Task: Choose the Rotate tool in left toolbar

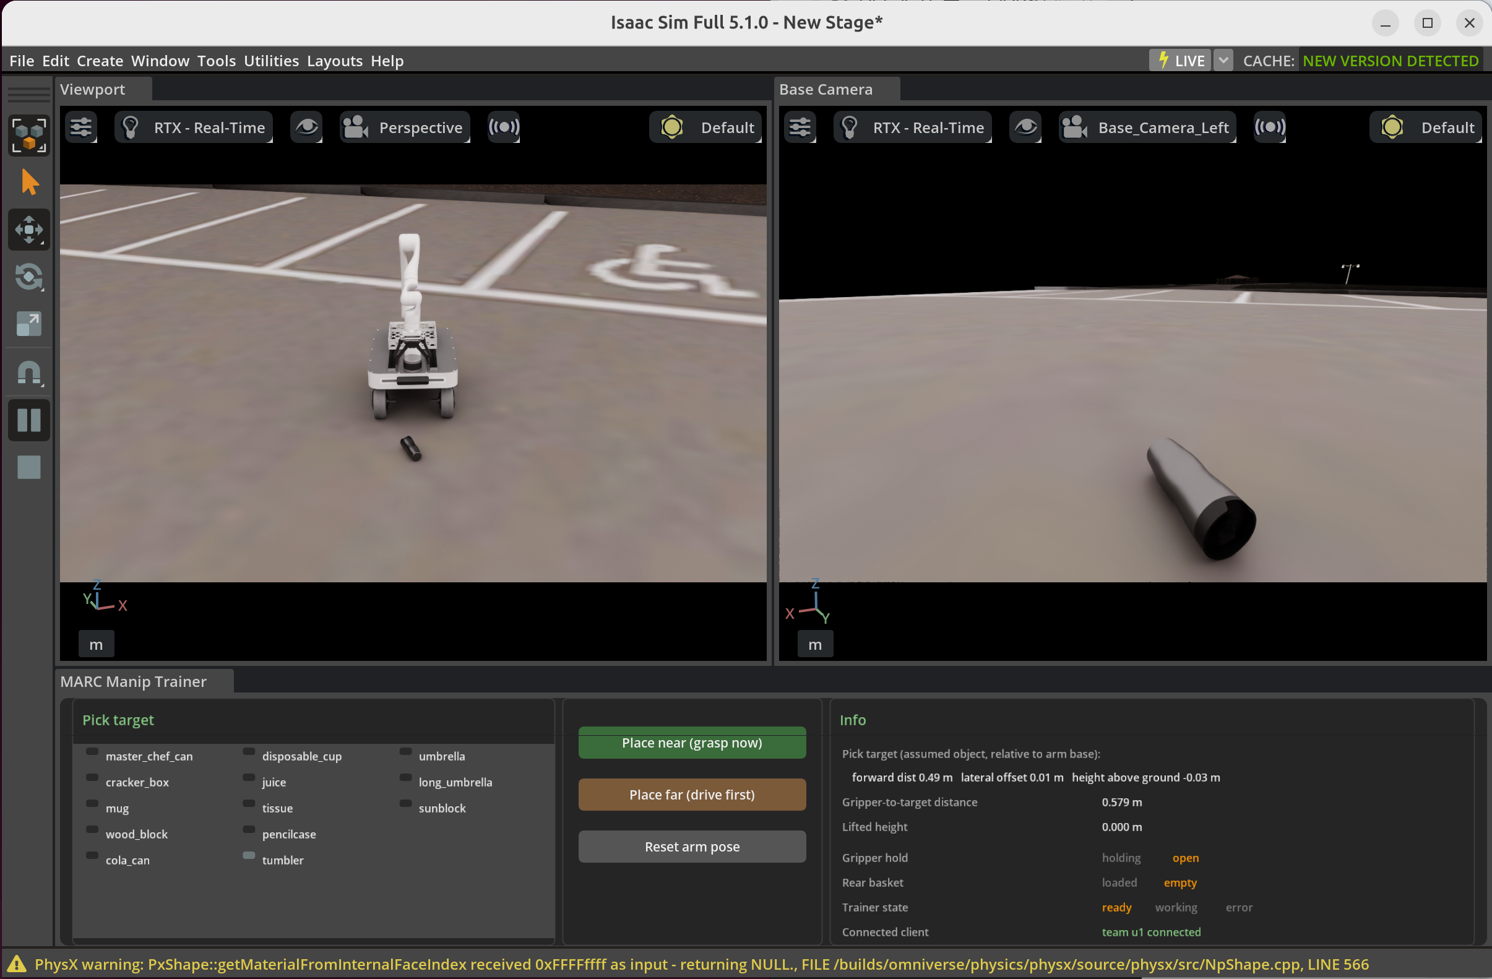Action: (29, 277)
